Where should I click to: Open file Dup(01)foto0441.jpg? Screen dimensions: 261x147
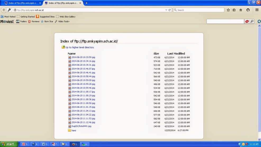[x=81, y=126]
